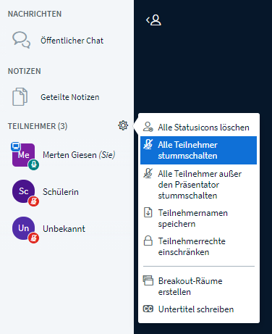Open the participants settings gear
Viewport: 272px width, 334px height.
tap(123, 125)
